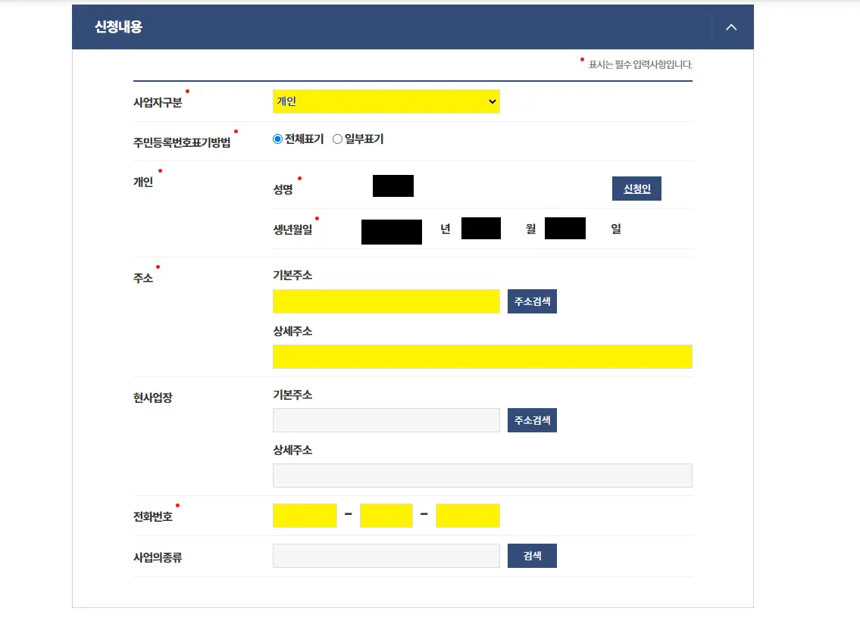Click the 성명 name input box
This screenshot has width=860, height=633.
click(x=392, y=186)
